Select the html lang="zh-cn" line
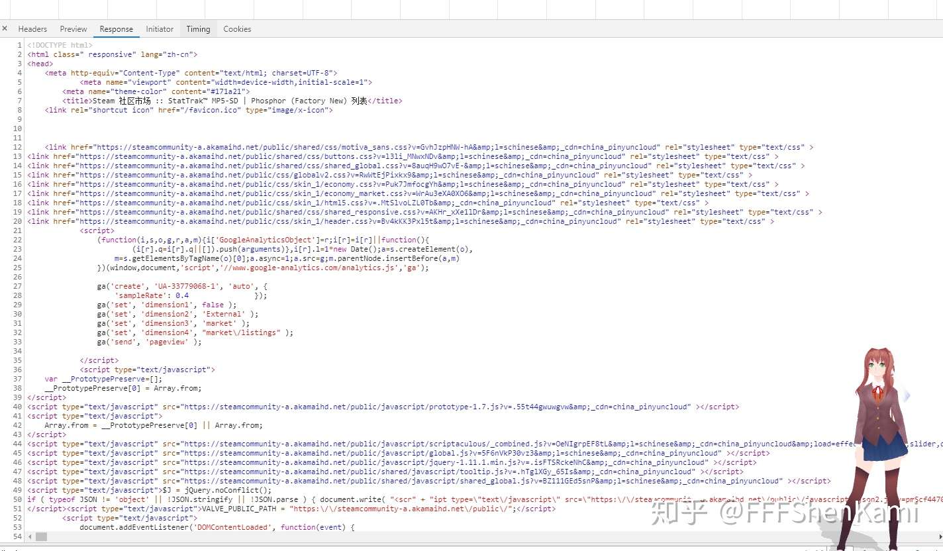943x551 pixels. click(x=112, y=54)
